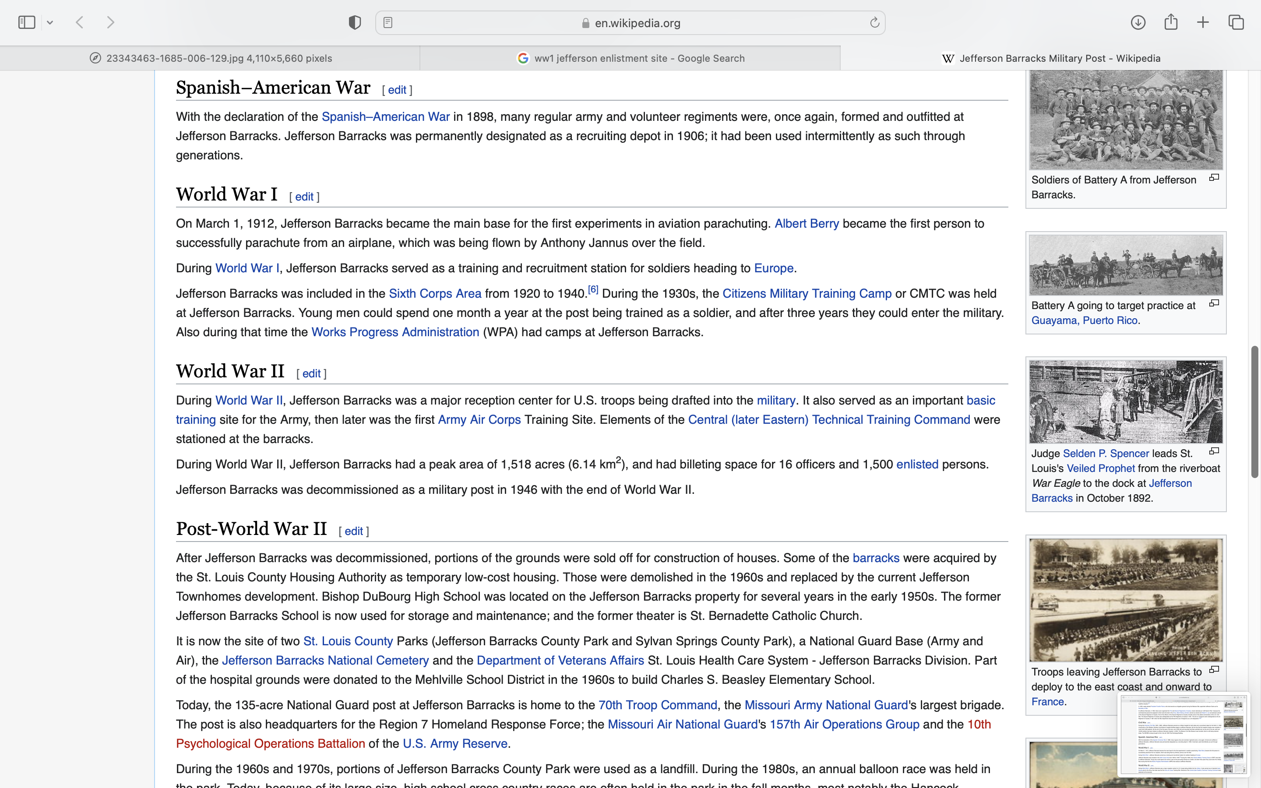1261x788 pixels.
Task: Show the downloads list
Action: pos(1138,22)
